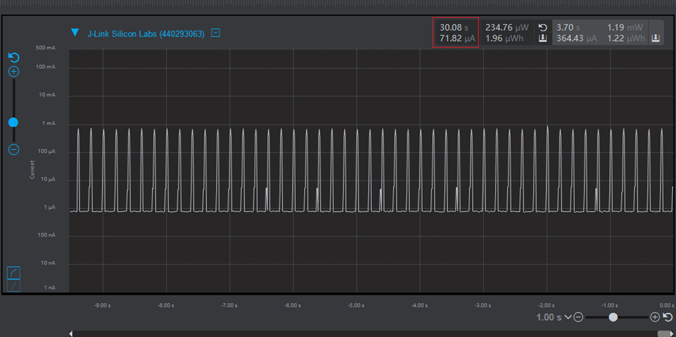Click the 1 nA axis label
The width and height of the screenshot is (676, 337).
coord(48,288)
